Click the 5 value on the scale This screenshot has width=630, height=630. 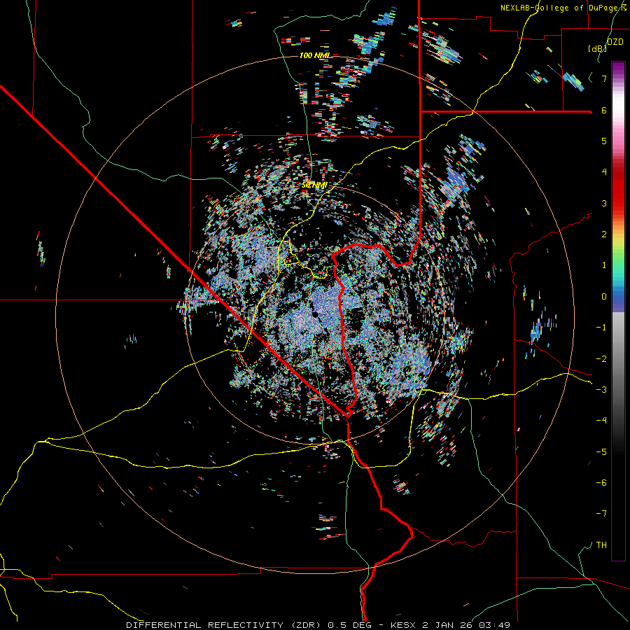(604, 141)
